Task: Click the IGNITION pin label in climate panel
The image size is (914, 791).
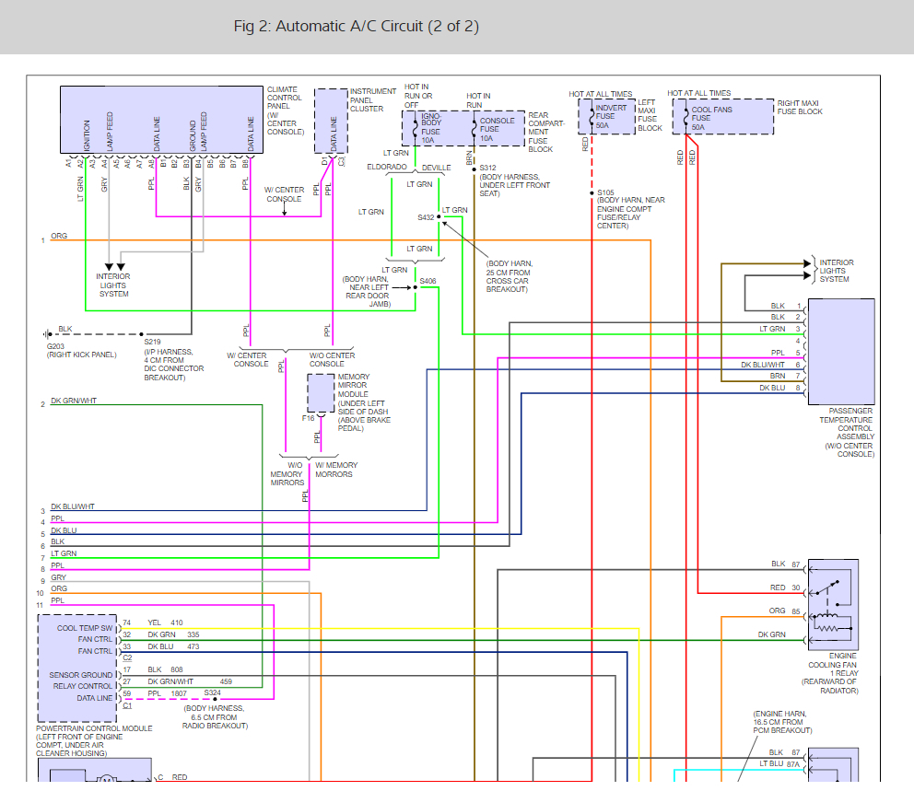Action: click(x=87, y=135)
